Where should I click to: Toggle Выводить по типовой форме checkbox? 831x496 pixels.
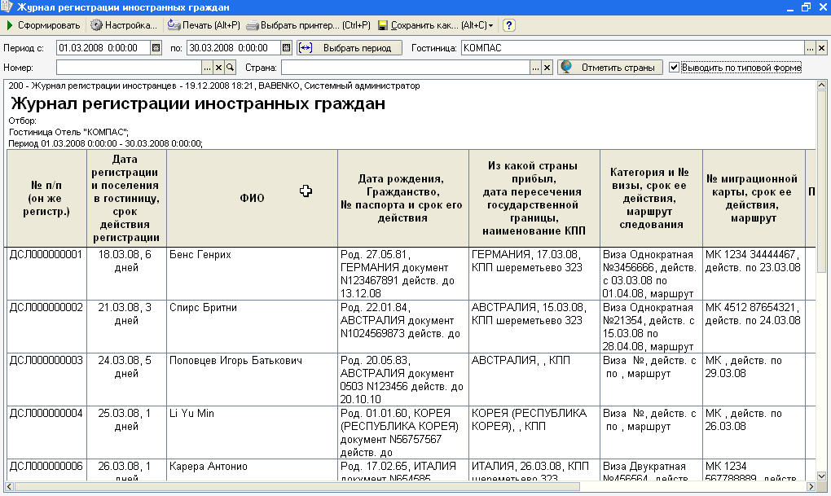click(x=674, y=68)
